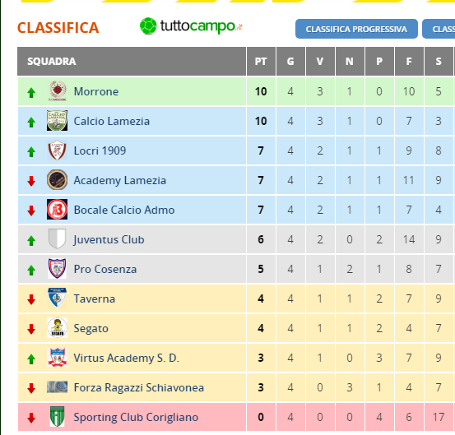Viewport: 455px width, 435px height.
Task: Click the Taverna team badge
Action: [57, 298]
